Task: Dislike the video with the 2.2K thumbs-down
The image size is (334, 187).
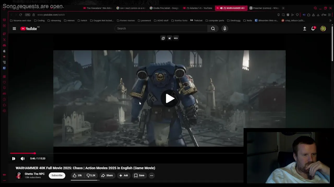Action: tap(91, 176)
